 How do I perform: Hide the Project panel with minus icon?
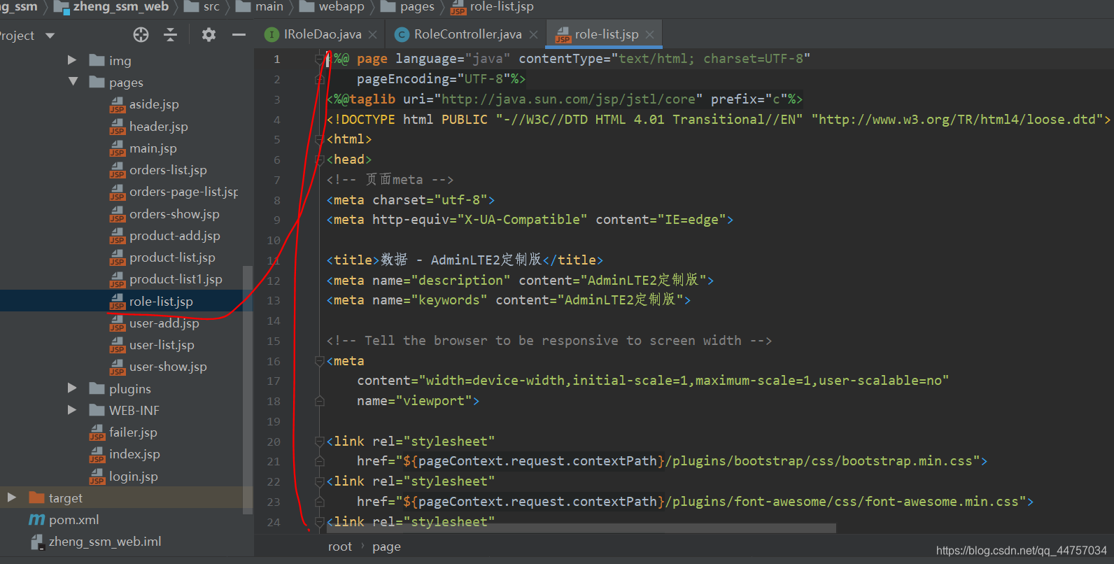(239, 35)
